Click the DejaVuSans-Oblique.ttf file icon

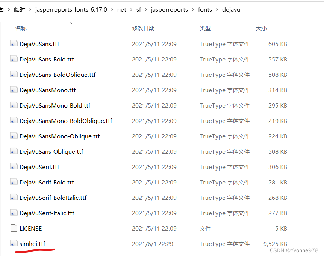14,151
